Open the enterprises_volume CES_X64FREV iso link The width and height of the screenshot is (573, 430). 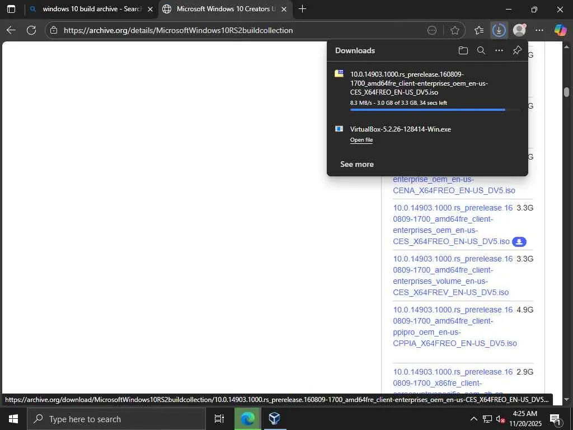coord(453,275)
